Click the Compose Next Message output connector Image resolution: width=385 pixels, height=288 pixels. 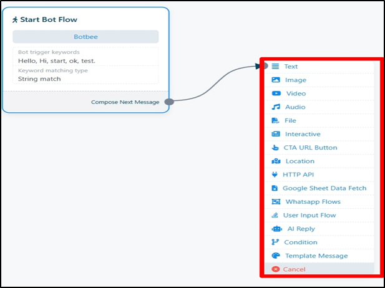pyautogui.click(x=168, y=102)
